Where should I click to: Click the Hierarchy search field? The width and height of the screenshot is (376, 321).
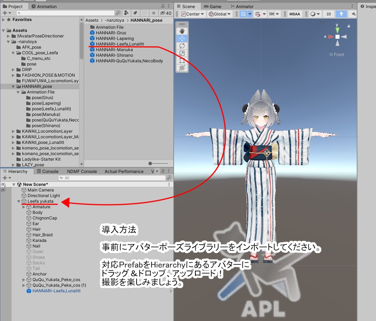pos(112,178)
